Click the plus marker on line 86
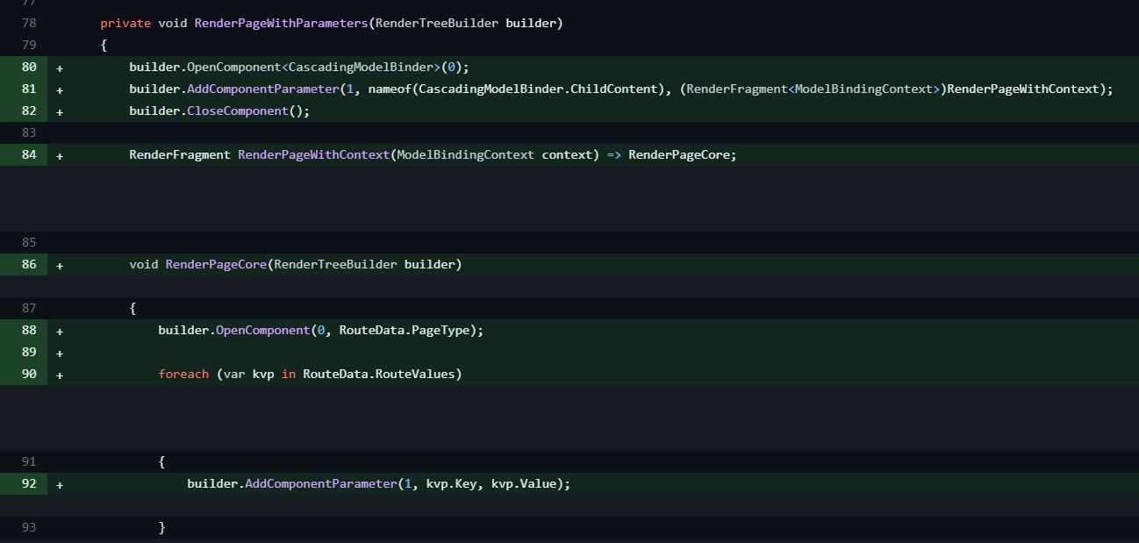 point(60,265)
